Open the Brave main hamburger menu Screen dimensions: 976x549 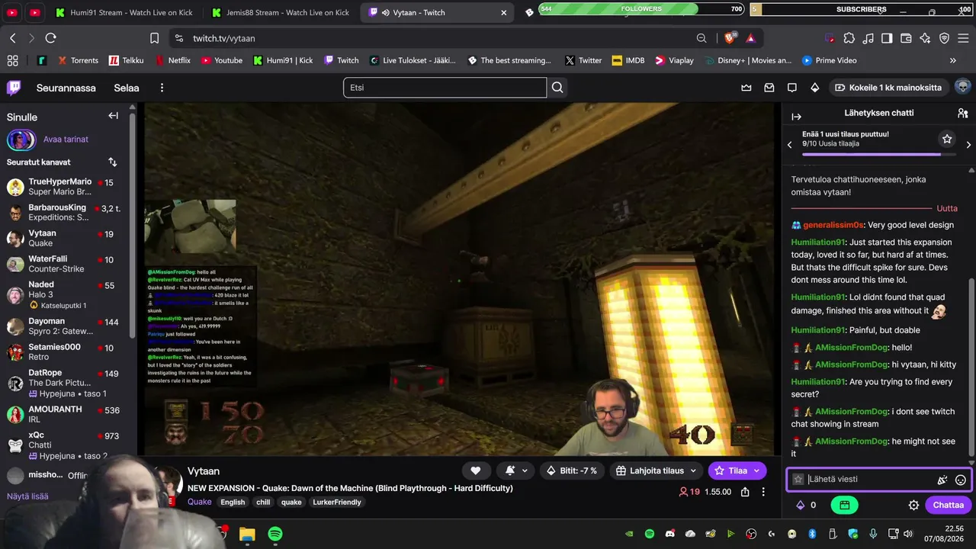click(x=963, y=38)
